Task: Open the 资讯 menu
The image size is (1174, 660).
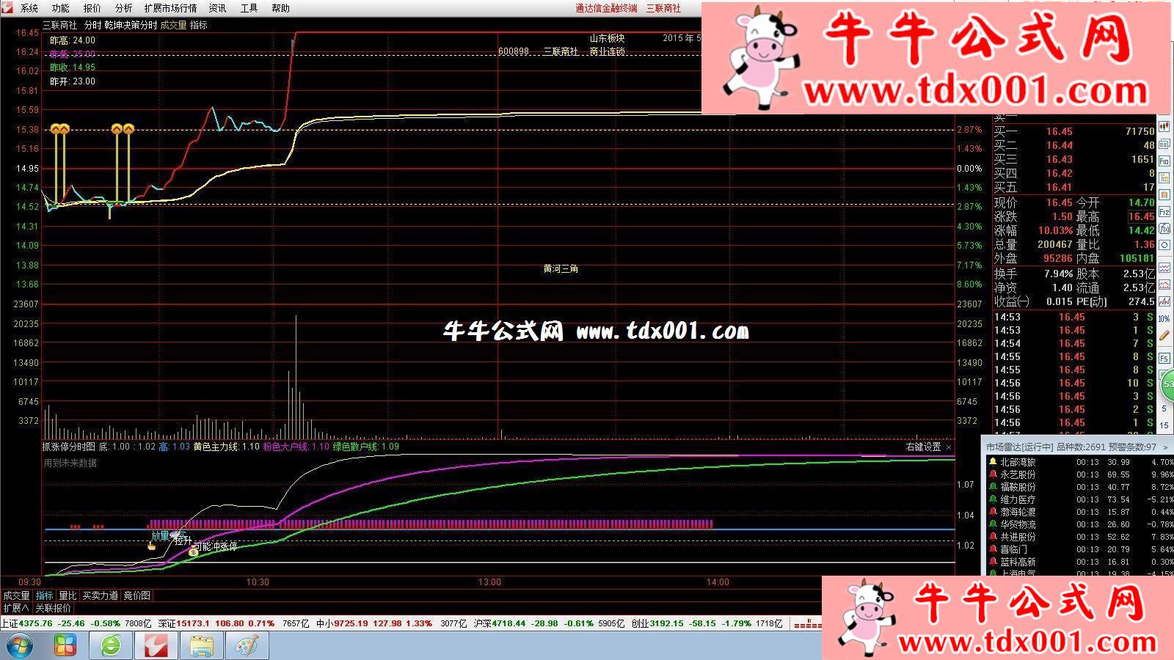Action: click(218, 8)
